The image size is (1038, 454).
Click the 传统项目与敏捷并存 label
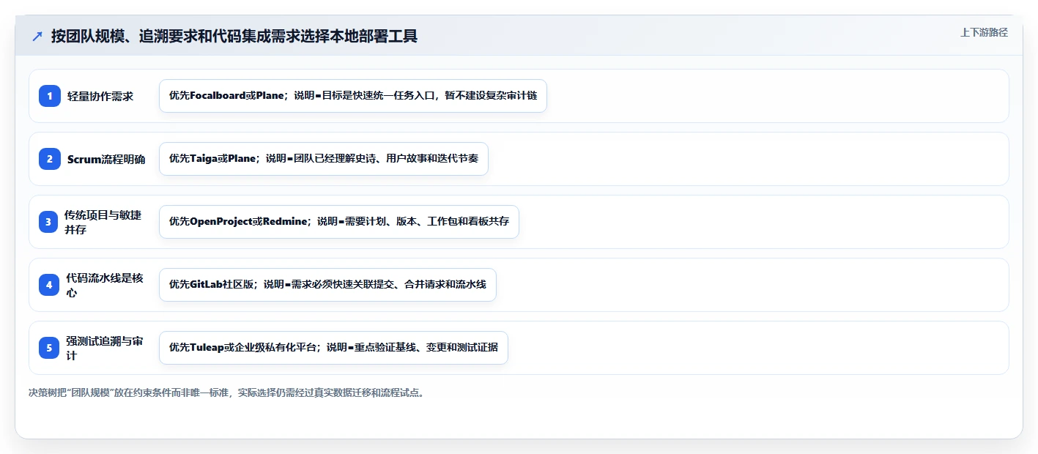pos(103,222)
